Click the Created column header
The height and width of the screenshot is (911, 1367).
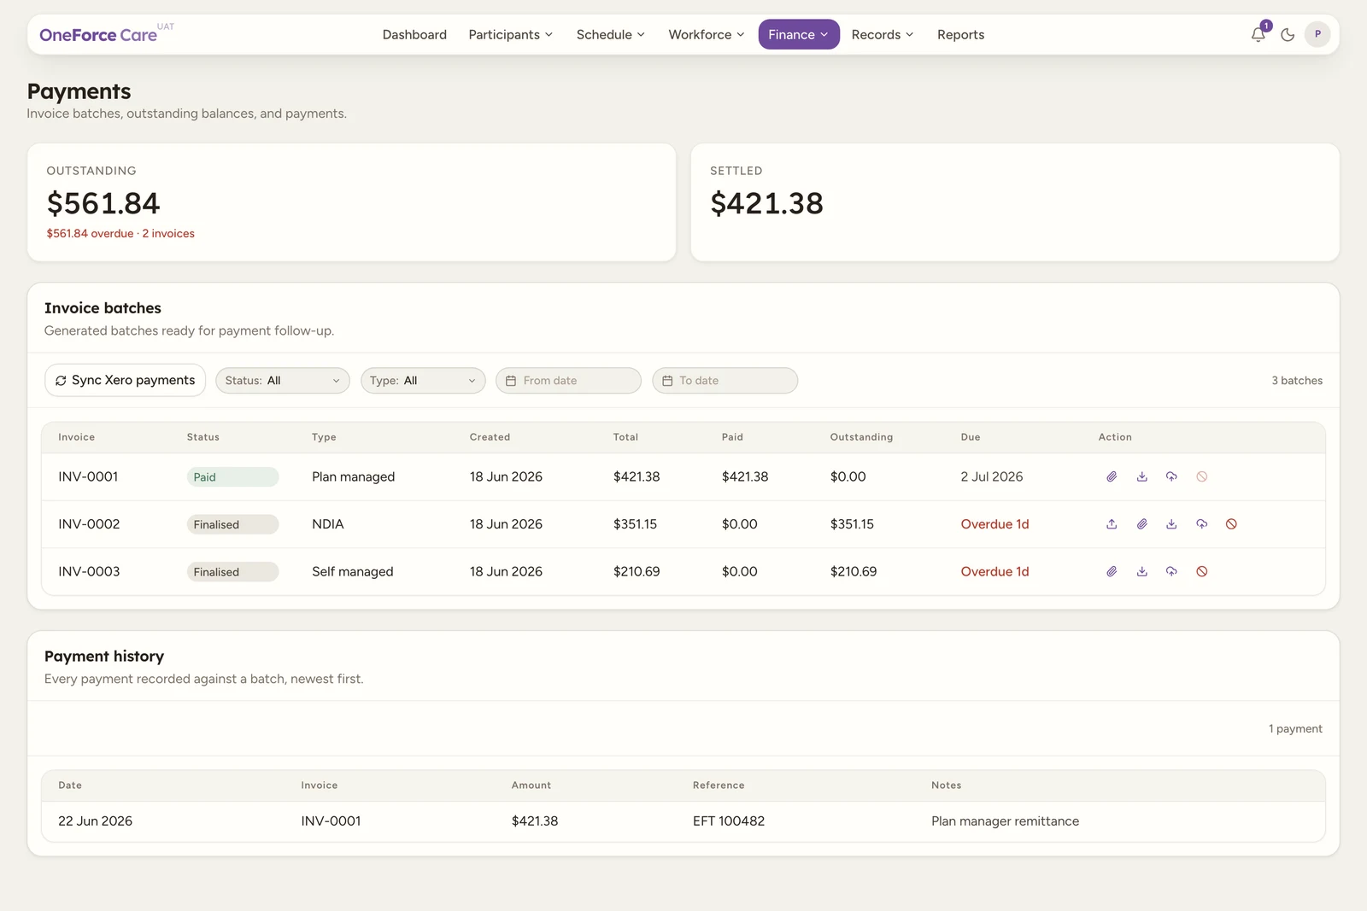pos(490,437)
